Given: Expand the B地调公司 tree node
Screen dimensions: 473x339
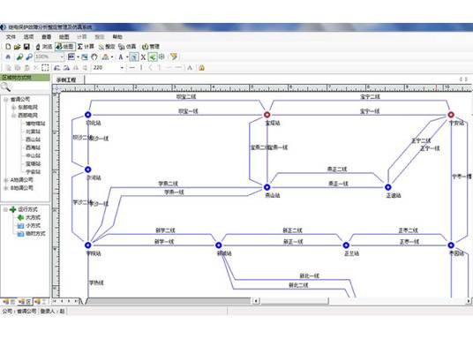Looking at the screenshot, I should 5,188.
